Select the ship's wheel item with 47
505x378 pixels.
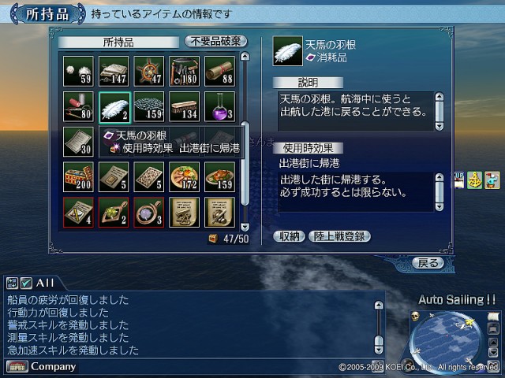point(149,71)
